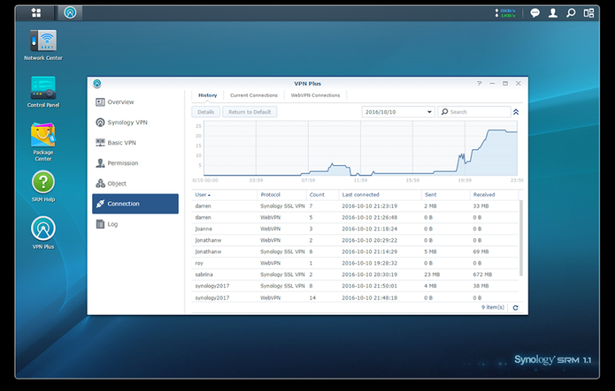Screen dimensions: 615x391
Task: Sort by Count column header
Action: (322, 194)
